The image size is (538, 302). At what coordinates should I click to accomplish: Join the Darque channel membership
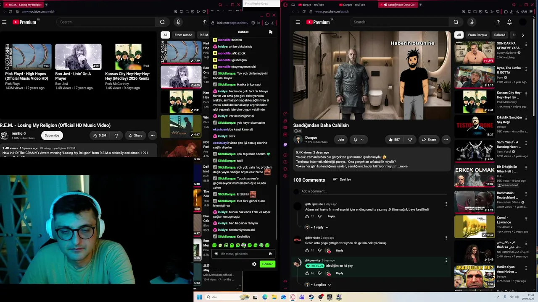point(340,140)
